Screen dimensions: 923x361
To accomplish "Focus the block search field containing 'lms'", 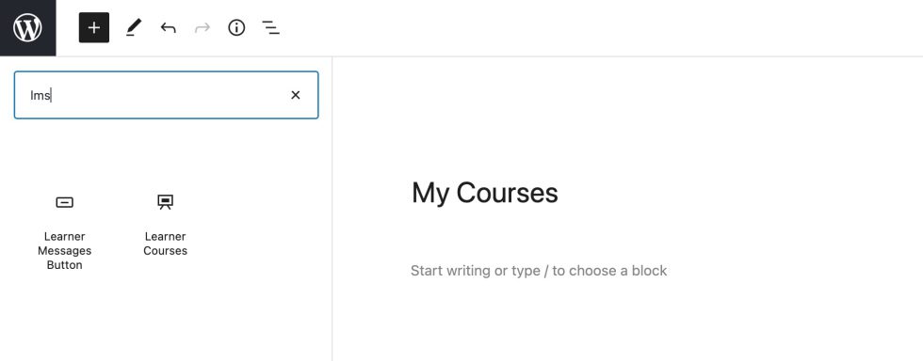I will point(166,95).
